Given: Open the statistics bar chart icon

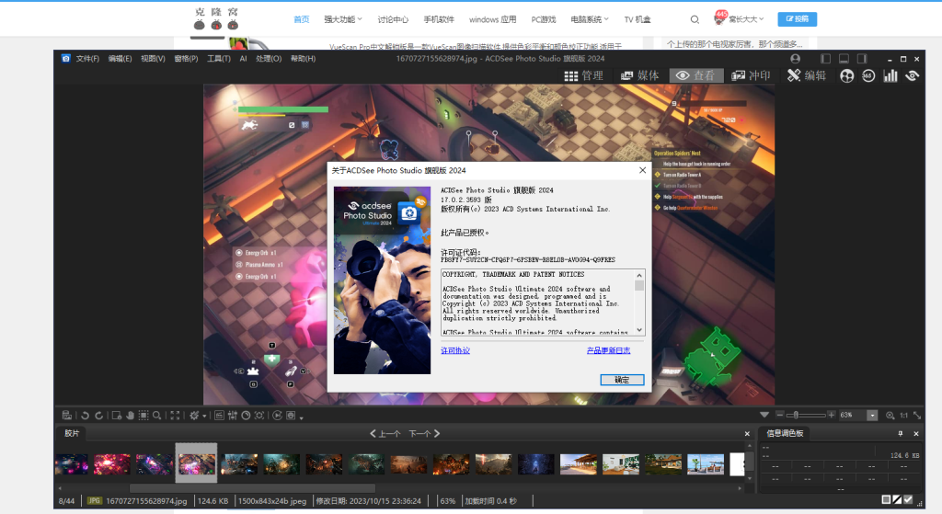Looking at the screenshot, I should click(x=890, y=75).
